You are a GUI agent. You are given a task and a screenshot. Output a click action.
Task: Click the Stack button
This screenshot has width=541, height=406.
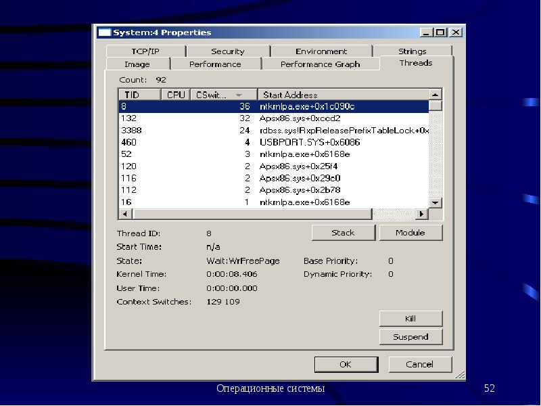pyautogui.click(x=343, y=233)
